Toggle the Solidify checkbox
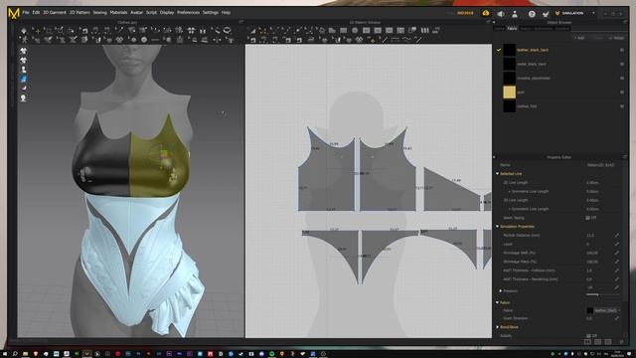 click(587, 336)
